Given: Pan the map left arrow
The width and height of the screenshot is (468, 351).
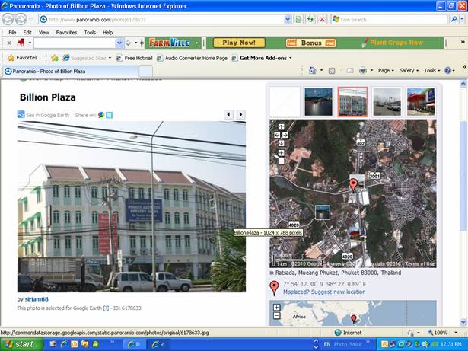Looking at the screenshot, I should 277,135.
